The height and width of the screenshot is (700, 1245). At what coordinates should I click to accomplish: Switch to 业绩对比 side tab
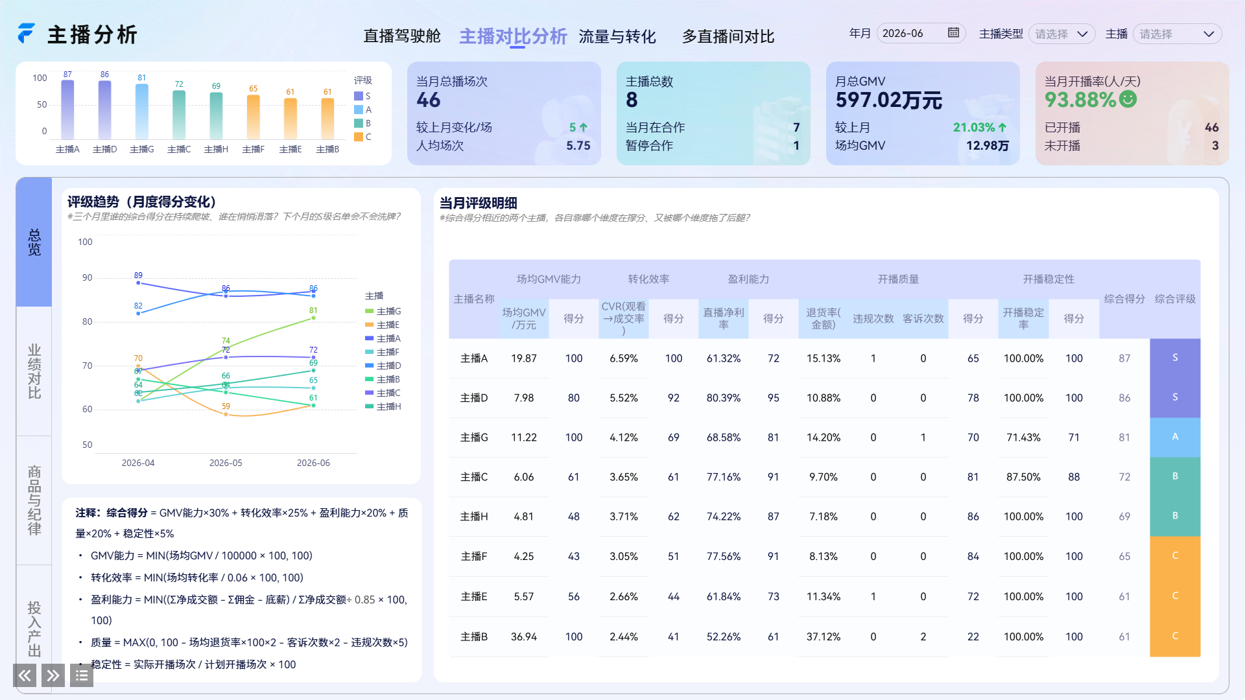[x=34, y=371]
